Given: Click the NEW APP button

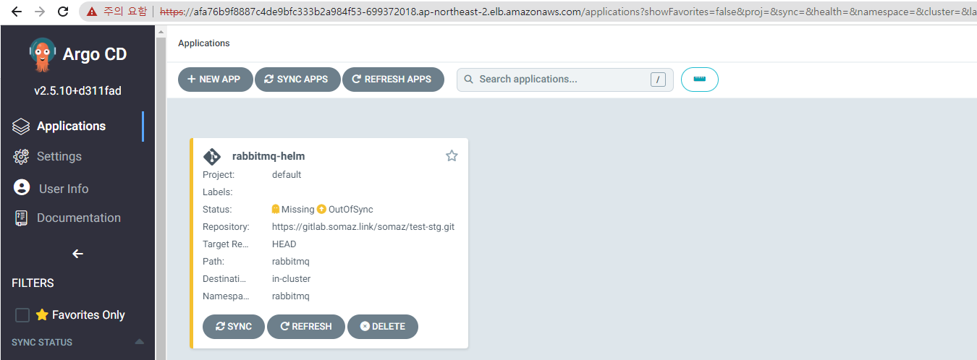Looking at the screenshot, I should pyautogui.click(x=215, y=80).
